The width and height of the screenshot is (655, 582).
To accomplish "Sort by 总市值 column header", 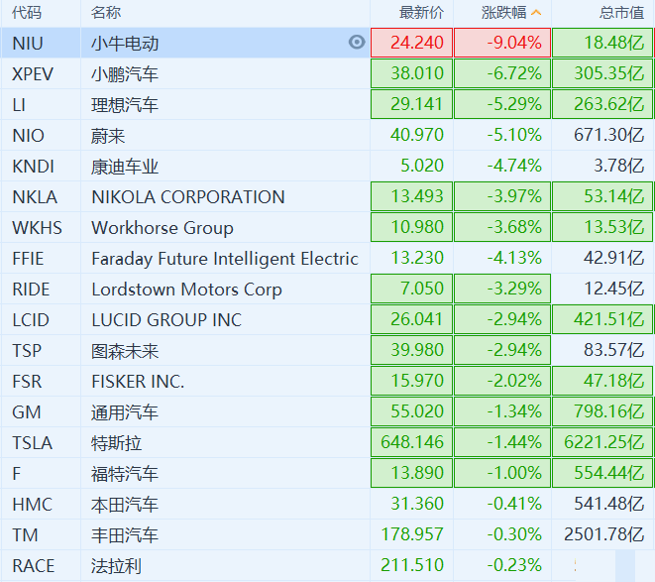I will pyautogui.click(x=621, y=13).
